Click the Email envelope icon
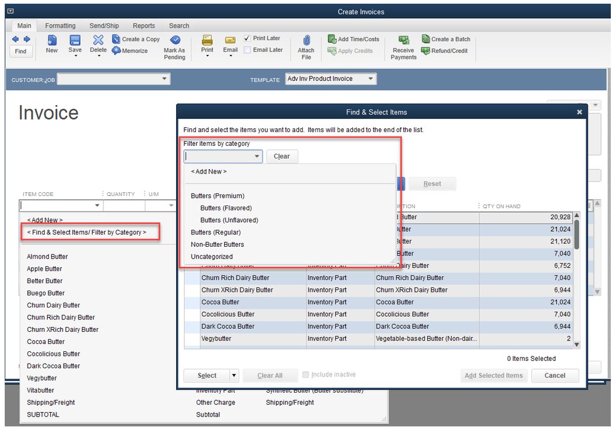The image size is (614, 429). pos(230,41)
